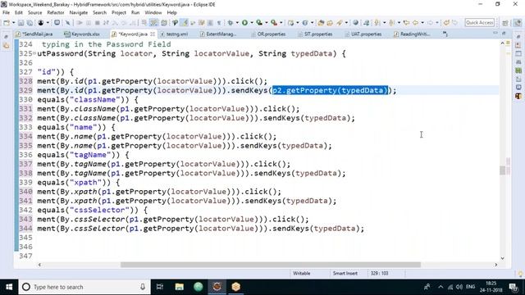Click the Save All toolbar icon
Image resolution: width=525 pixels, height=295 pixels.
[30, 23]
